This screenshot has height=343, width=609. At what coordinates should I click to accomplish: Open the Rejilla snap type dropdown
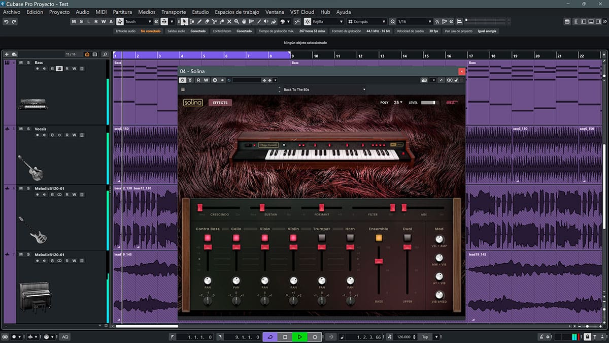coord(328,22)
